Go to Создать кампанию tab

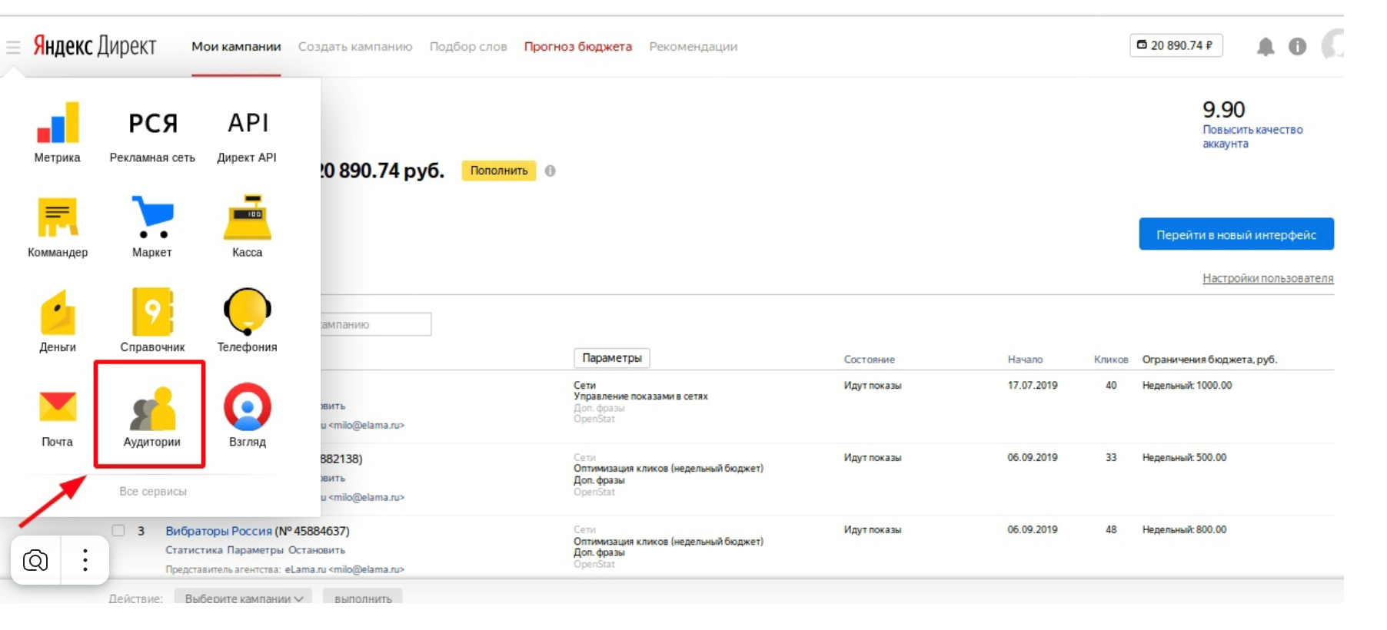(x=355, y=46)
